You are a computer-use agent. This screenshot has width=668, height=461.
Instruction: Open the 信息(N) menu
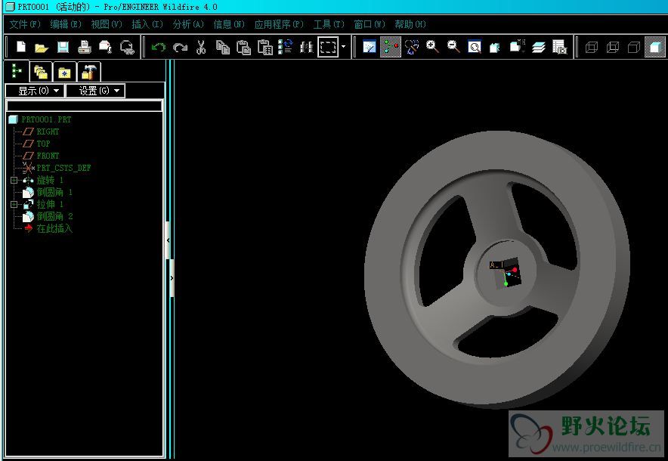coord(229,24)
